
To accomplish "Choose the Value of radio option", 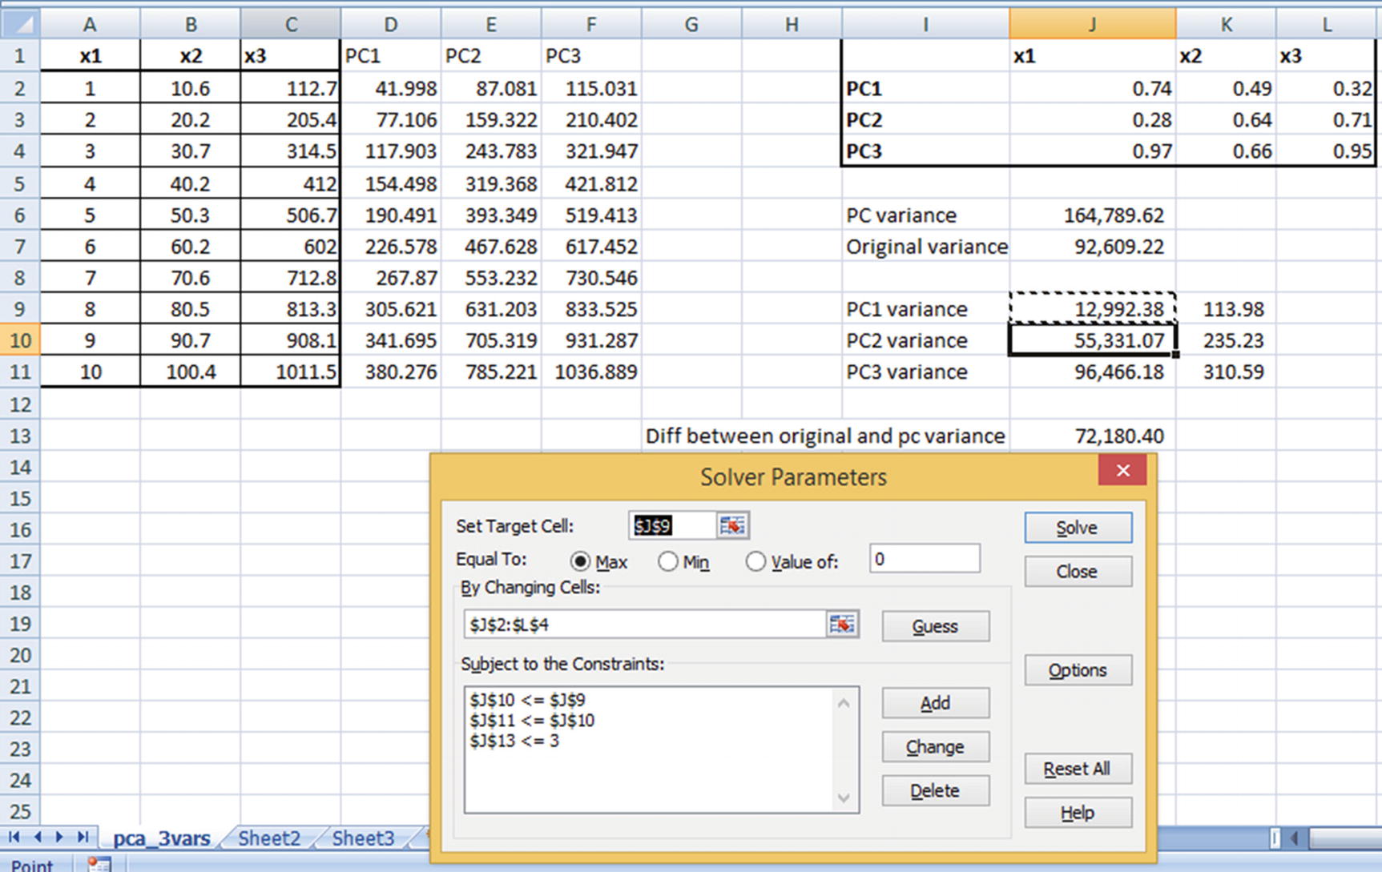I will (x=755, y=561).
